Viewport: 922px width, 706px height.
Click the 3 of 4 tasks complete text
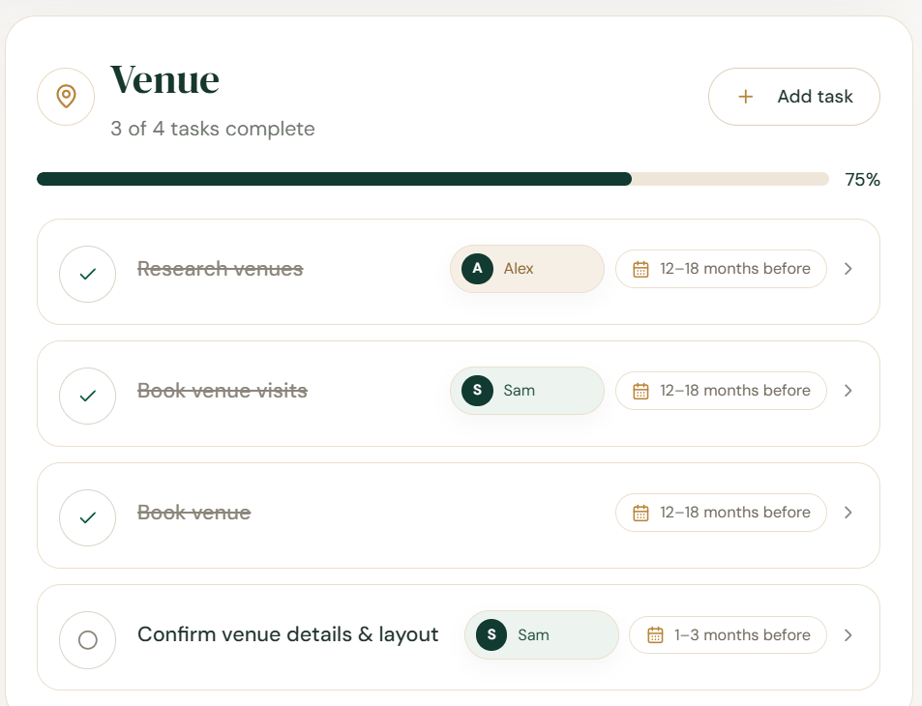point(212,129)
